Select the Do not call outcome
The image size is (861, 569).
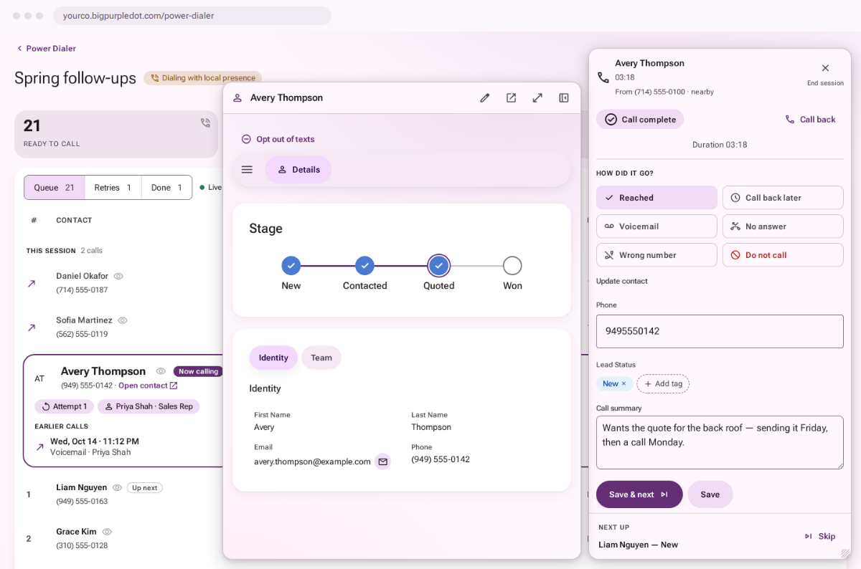click(x=783, y=255)
